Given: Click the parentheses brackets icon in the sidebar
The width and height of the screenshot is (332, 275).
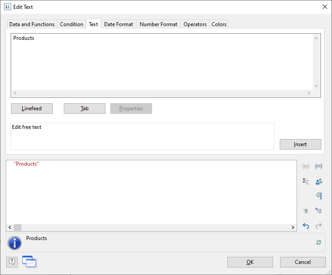Looking at the screenshot, I should 319,167.
